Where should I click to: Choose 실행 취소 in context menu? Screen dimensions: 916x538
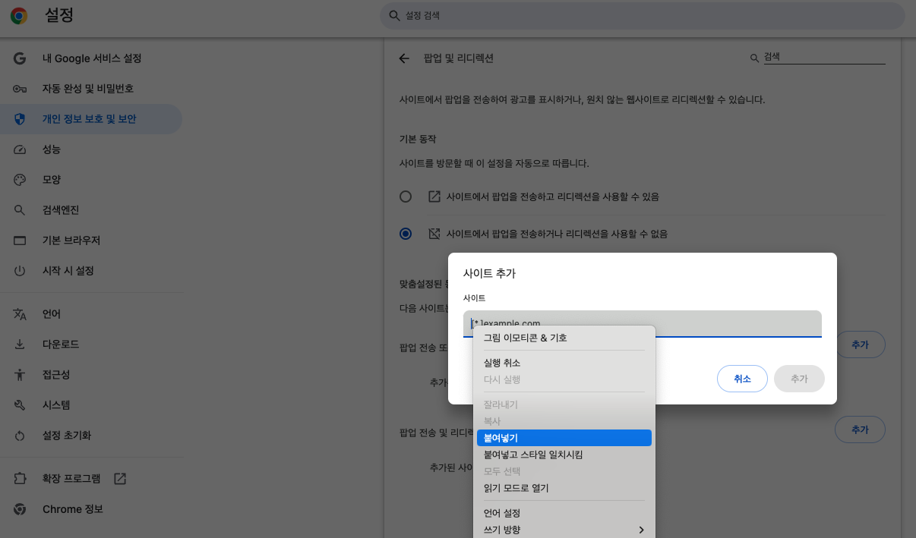(x=564, y=363)
